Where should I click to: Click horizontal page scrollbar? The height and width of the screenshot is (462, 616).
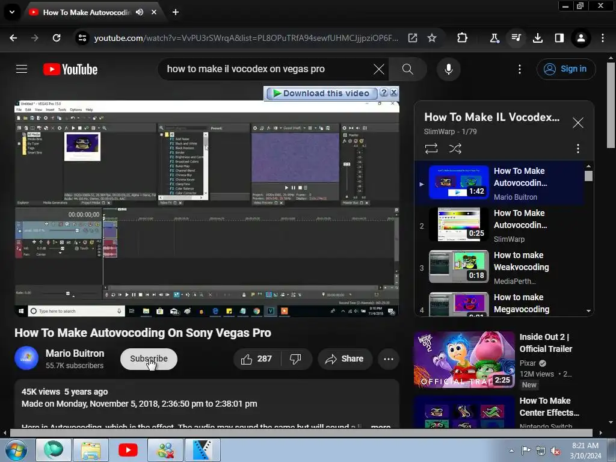pyautogui.click(x=301, y=433)
